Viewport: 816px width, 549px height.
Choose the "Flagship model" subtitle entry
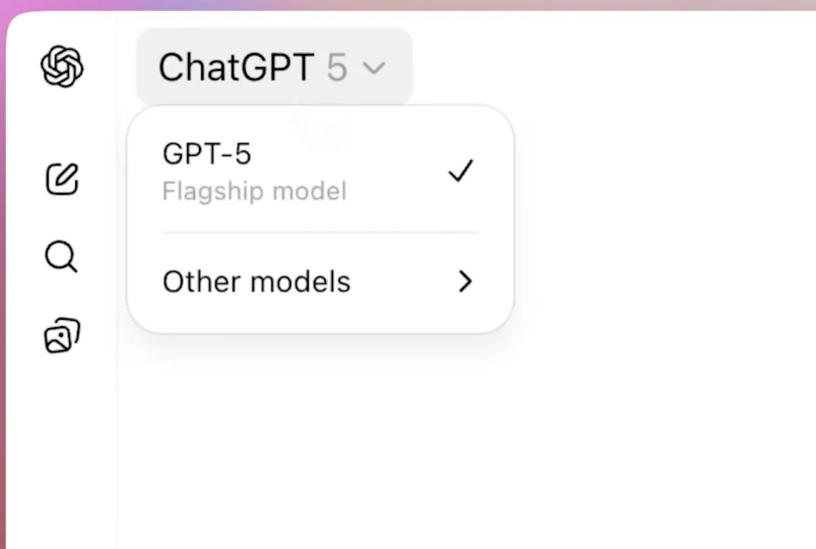click(255, 191)
